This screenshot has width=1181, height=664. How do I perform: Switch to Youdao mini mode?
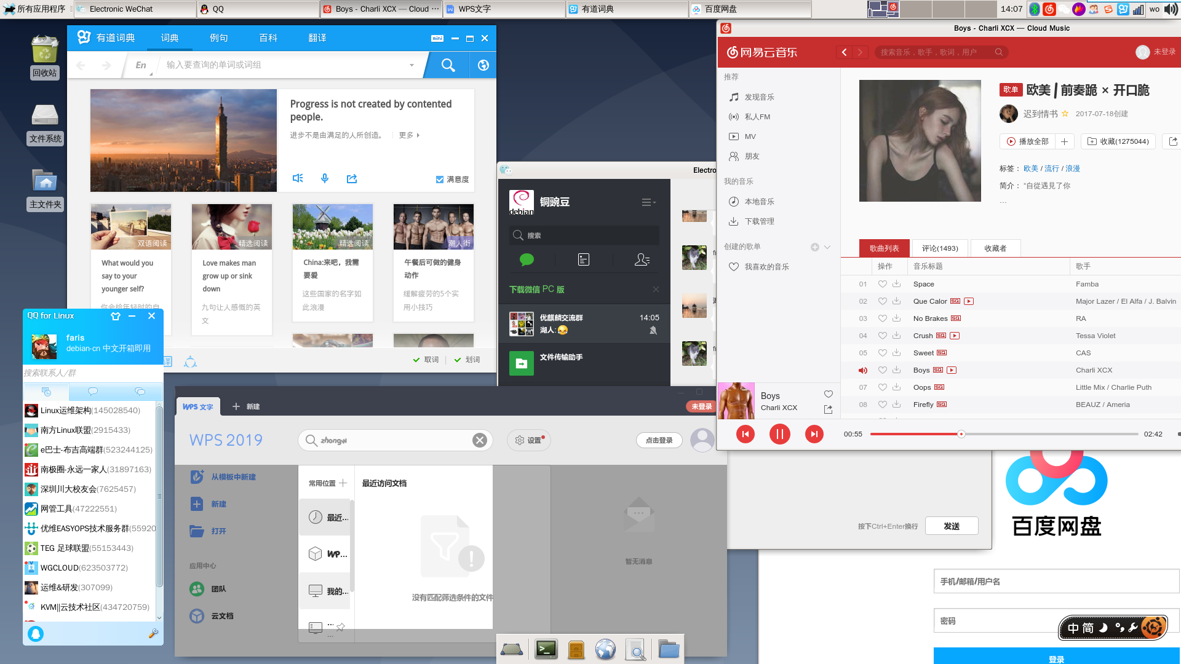click(x=437, y=38)
